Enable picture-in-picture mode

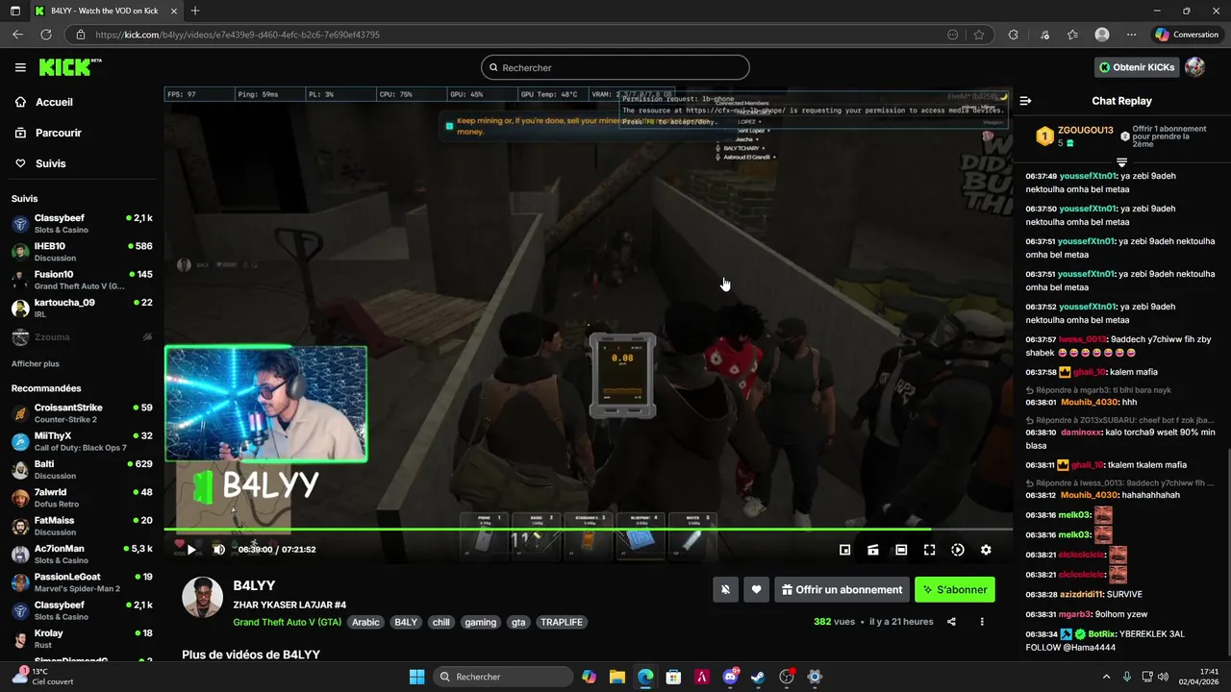pyautogui.click(x=844, y=550)
